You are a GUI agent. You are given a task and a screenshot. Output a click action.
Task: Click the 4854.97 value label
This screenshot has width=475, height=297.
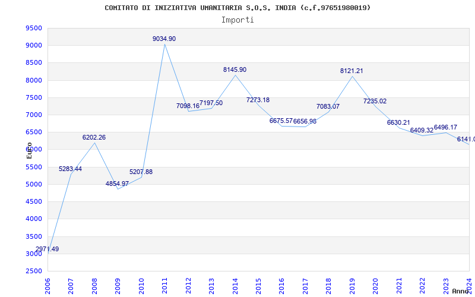point(117,184)
